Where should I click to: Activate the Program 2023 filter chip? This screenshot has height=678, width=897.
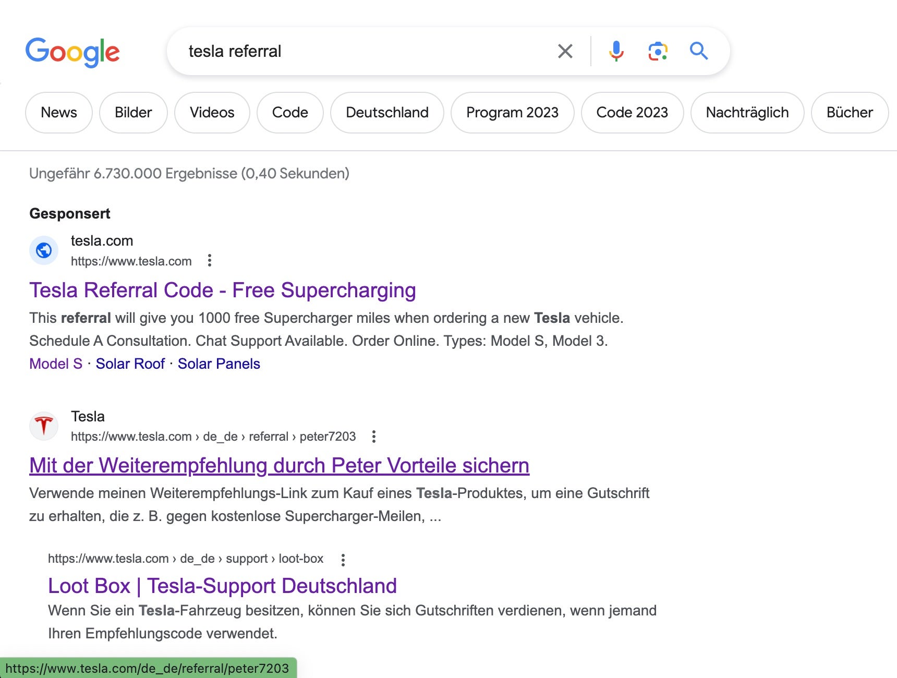point(512,113)
